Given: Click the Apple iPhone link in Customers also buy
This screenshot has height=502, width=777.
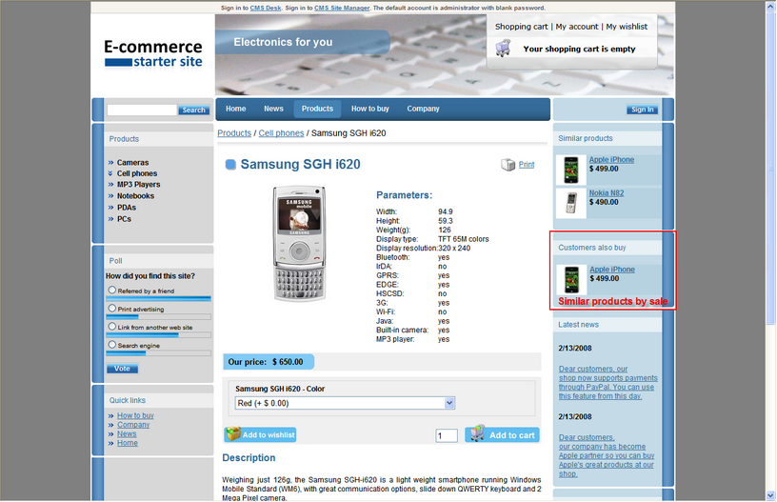Looking at the screenshot, I should pyautogui.click(x=612, y=270).
